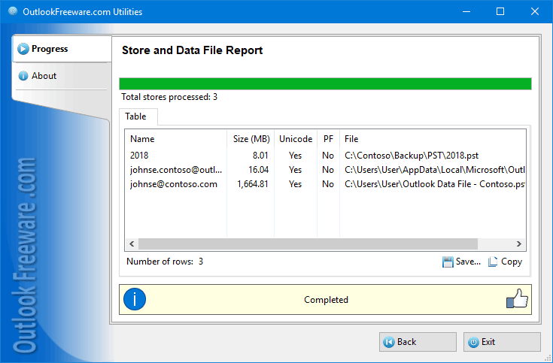This screenshot has width=553, height=363.
Task: Sort table by Size (MB) column header
Action: [x=251, y=139]
